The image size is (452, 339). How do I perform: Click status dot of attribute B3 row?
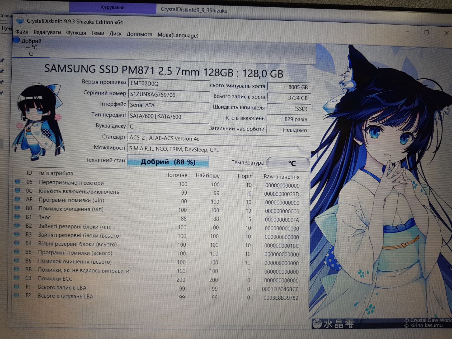pos(17,234)
